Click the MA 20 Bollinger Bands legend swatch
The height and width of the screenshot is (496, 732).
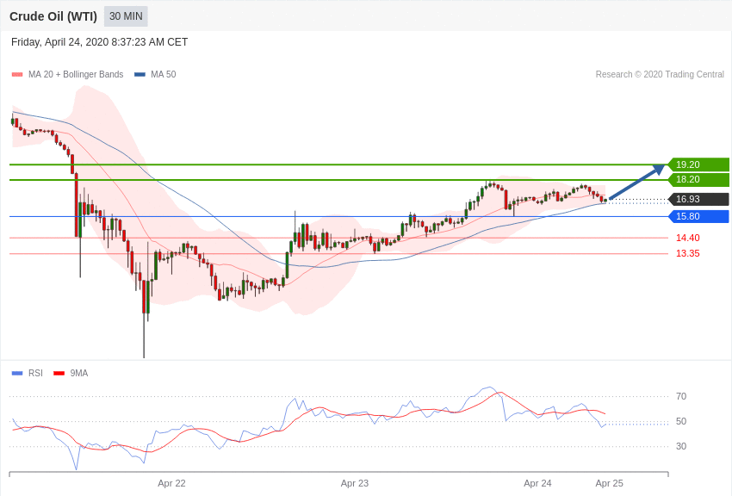(17, 75)
